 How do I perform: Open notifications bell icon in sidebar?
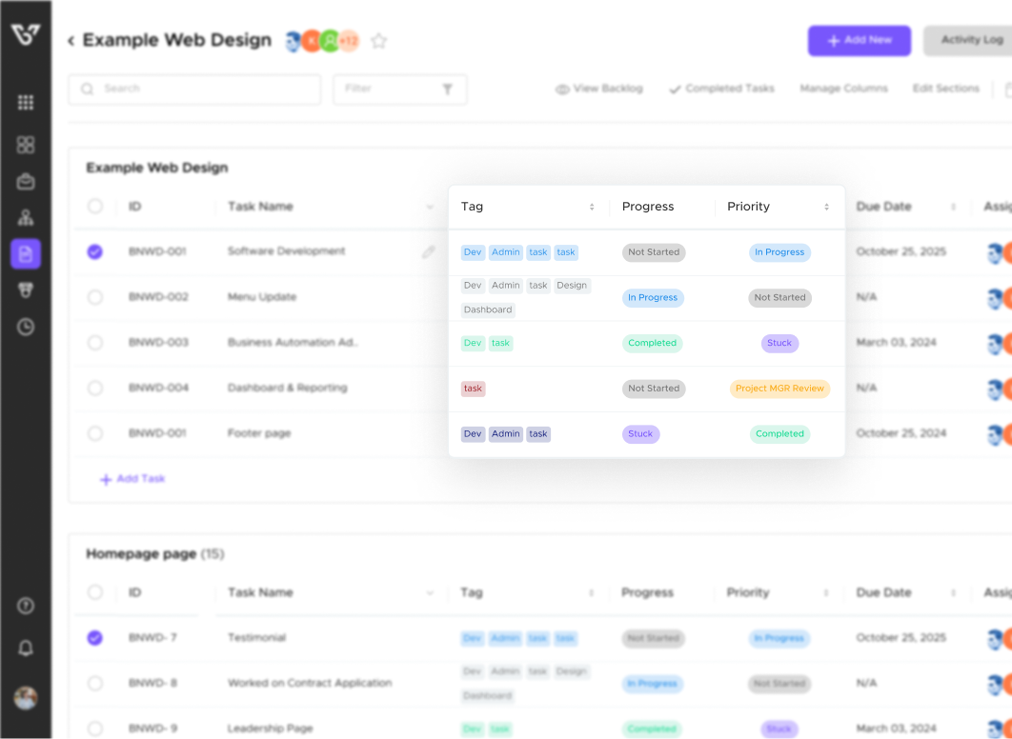26,649
